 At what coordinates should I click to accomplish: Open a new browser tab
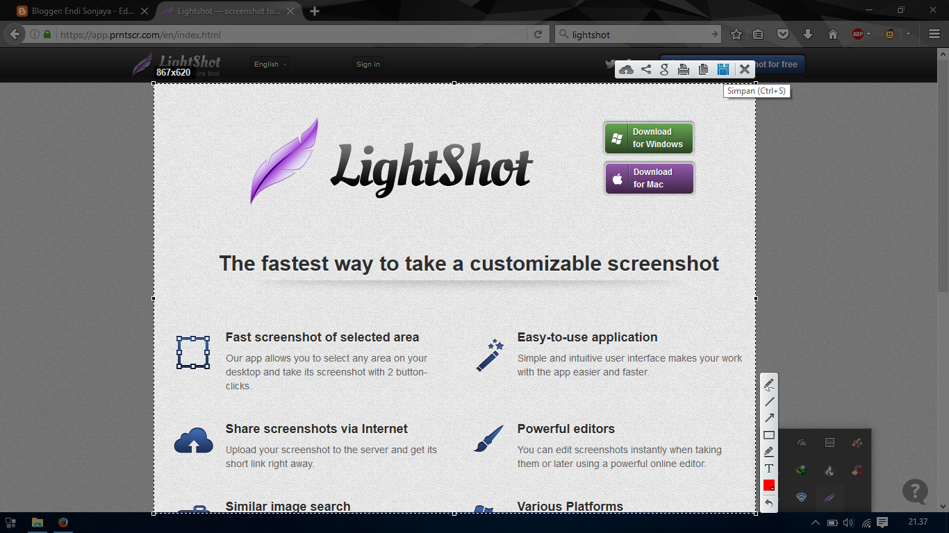[x=315, y=11]
